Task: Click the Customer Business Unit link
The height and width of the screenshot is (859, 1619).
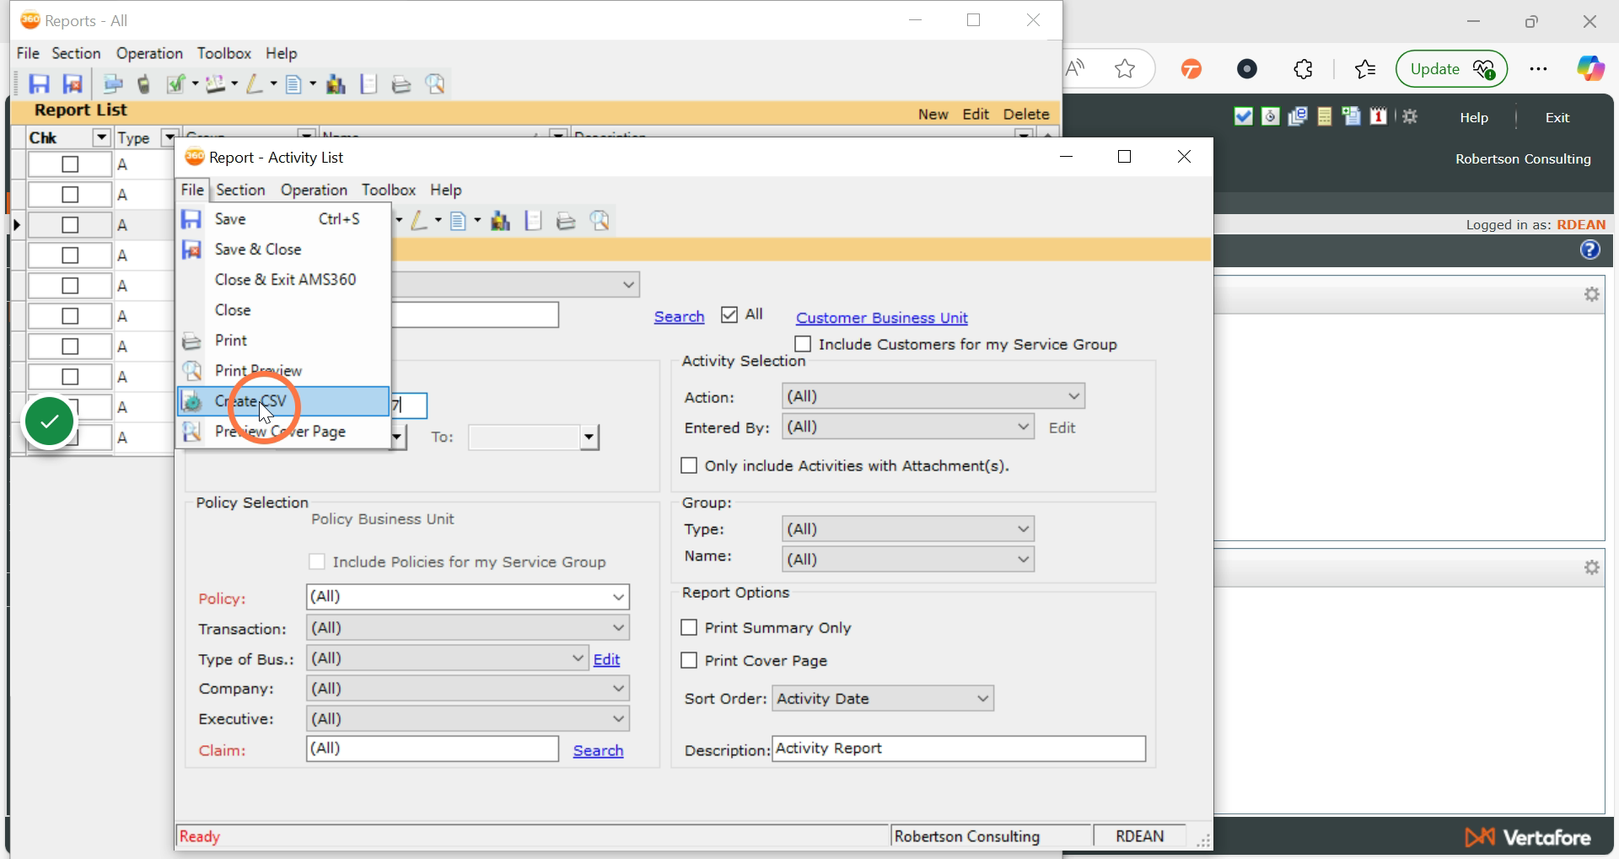Action: coord(881,318)
